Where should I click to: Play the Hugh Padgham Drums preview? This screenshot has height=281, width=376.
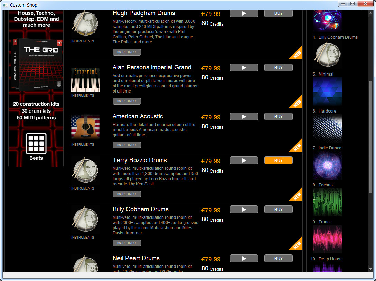point(244,14)
